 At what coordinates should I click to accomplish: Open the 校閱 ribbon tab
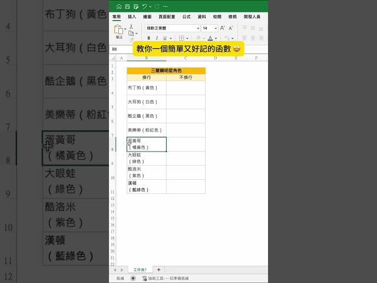217,17
